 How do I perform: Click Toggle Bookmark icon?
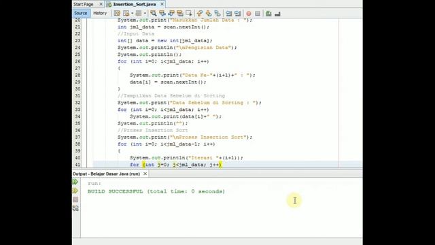click(x=217, y=14)
